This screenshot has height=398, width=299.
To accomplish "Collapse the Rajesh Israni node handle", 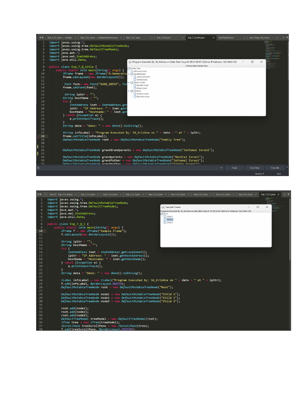I will 128,82.
